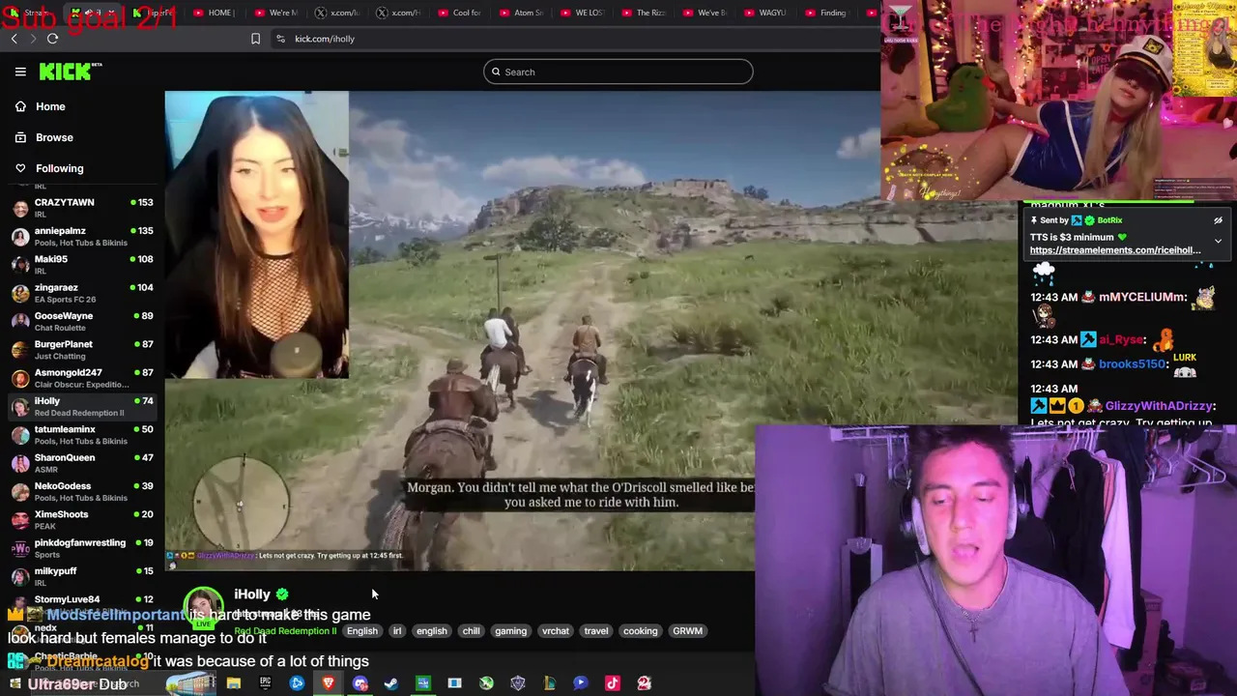Image resolution: width=1237 pixels, height=696 pixels.
Task: Open Steam from taskbar
Action: pyautogui.click(x=391, y=683)
